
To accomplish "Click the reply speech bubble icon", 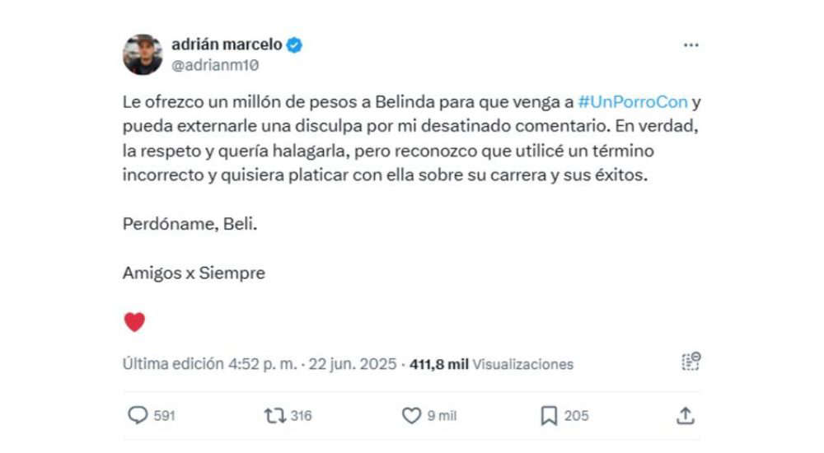I will coord(138,415).
